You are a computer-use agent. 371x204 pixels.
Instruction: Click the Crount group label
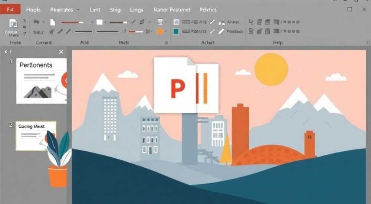point(44,43)
